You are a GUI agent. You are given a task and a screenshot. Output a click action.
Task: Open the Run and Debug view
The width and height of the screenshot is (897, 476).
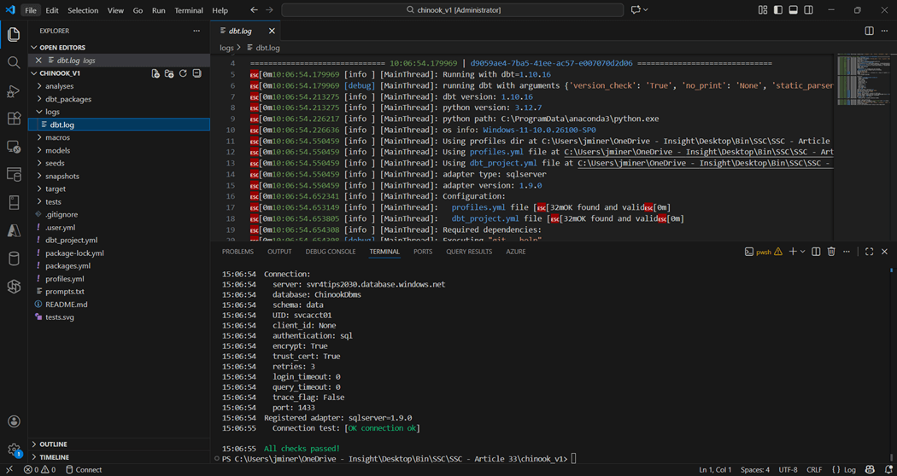(14, 90)
